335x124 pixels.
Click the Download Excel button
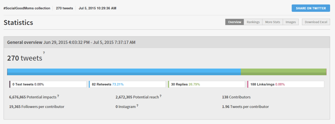point(316,22)
